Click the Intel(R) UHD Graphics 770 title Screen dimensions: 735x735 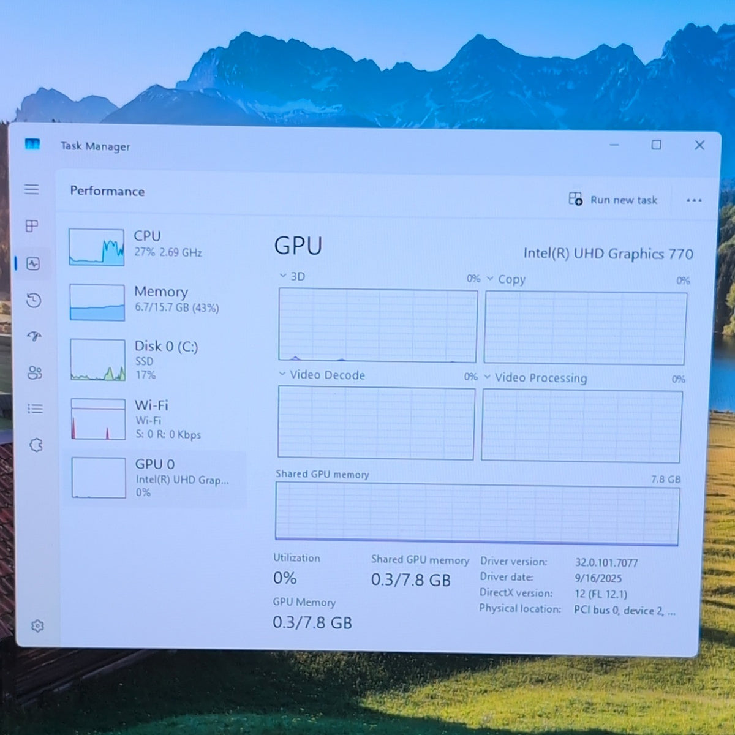pos(608,254)
